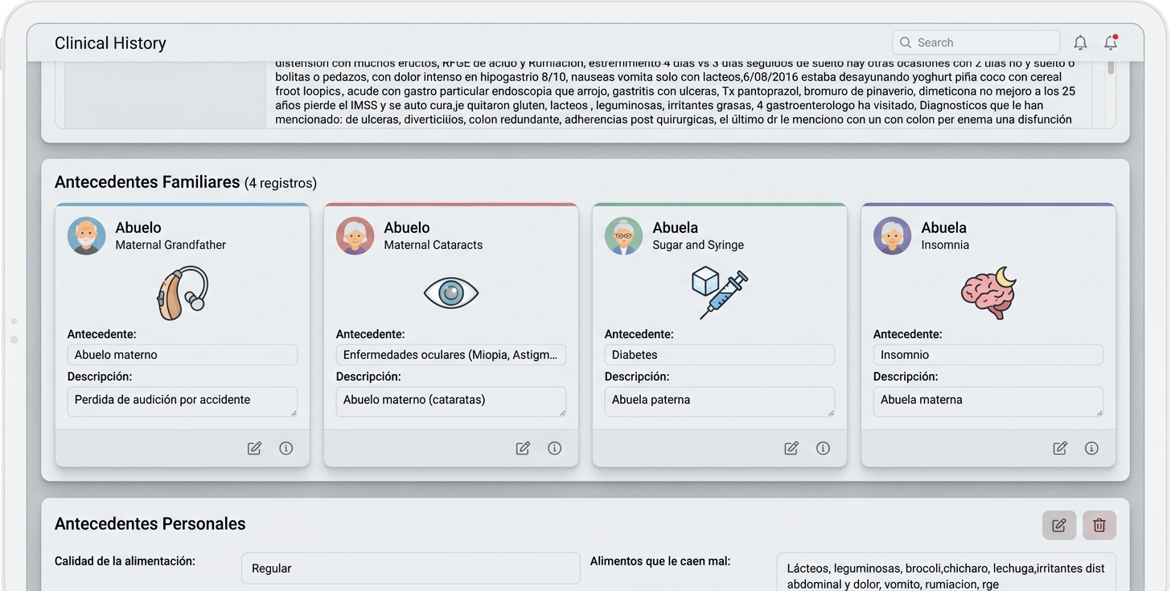This screenshot has height=591, width=1171.
Task: Click the eye illustration icon
Action: tap(451, 293)
